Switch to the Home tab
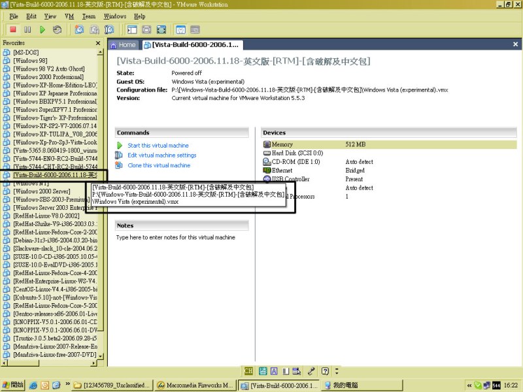523x392 pixels. [x=123, y=44]
